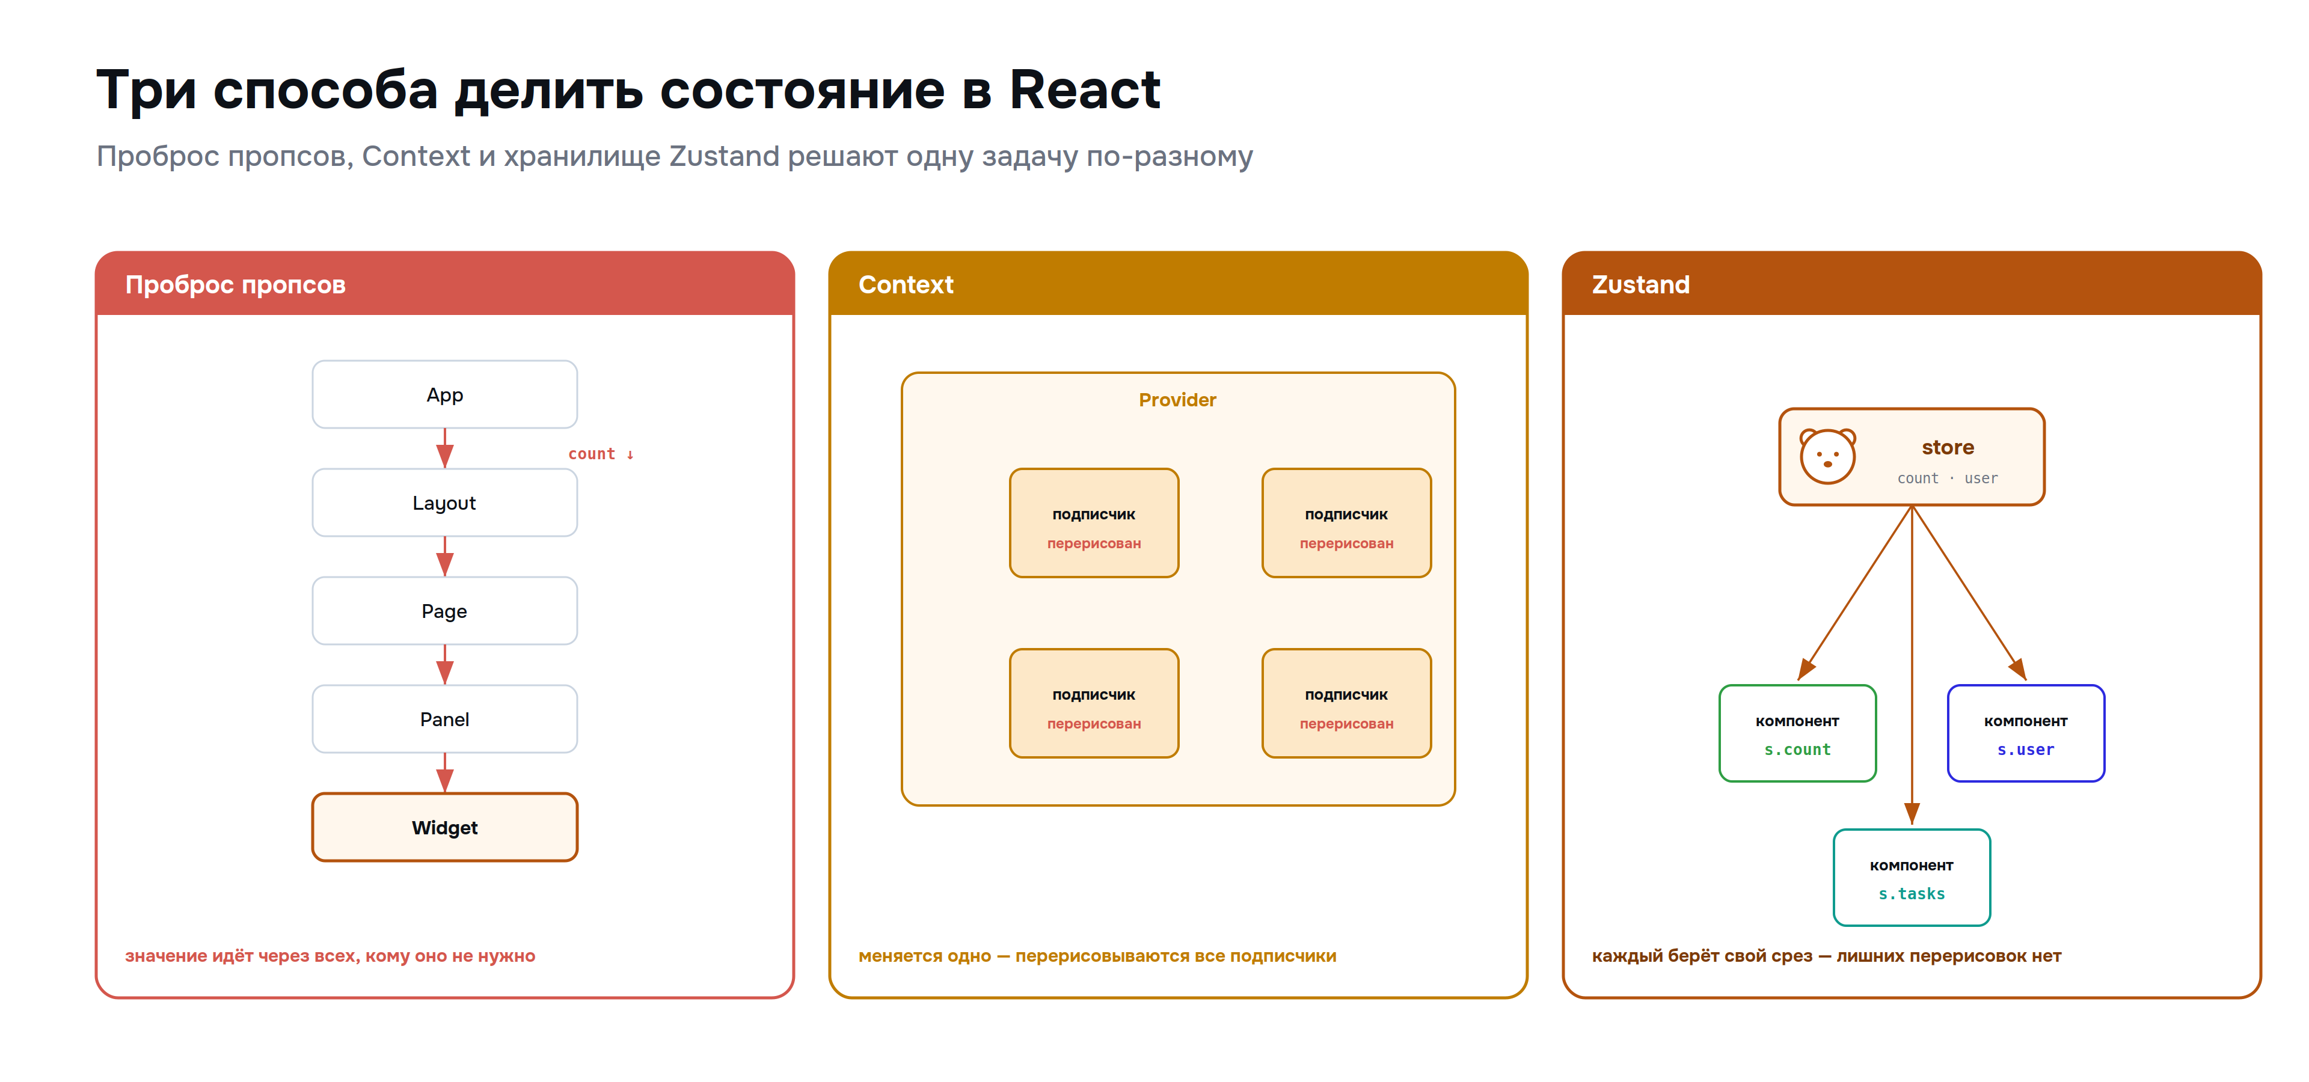The image size is (2309, 1082).
Task: Select the blue s.user component box
Action: pyautogui.click(x=2026, y=733)
